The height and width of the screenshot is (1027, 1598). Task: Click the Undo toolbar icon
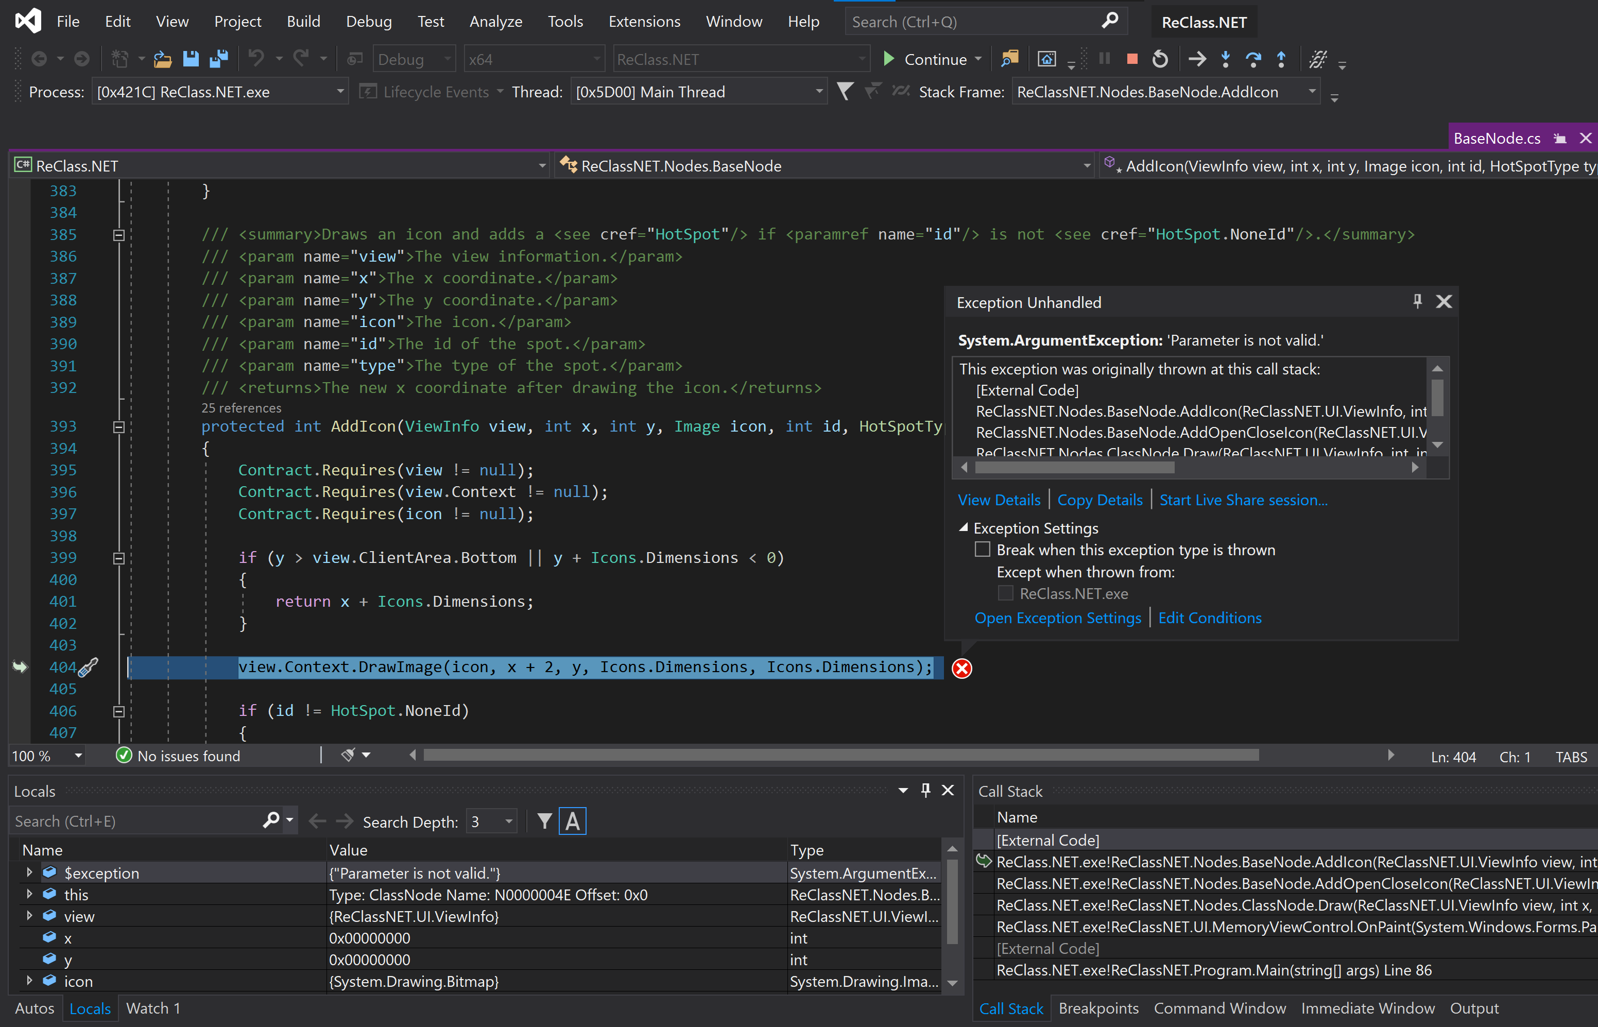(256, 59)
